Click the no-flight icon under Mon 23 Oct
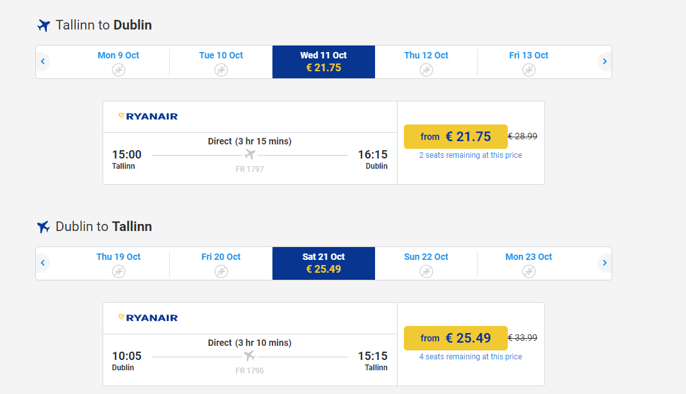 click(x=529, y=271)
